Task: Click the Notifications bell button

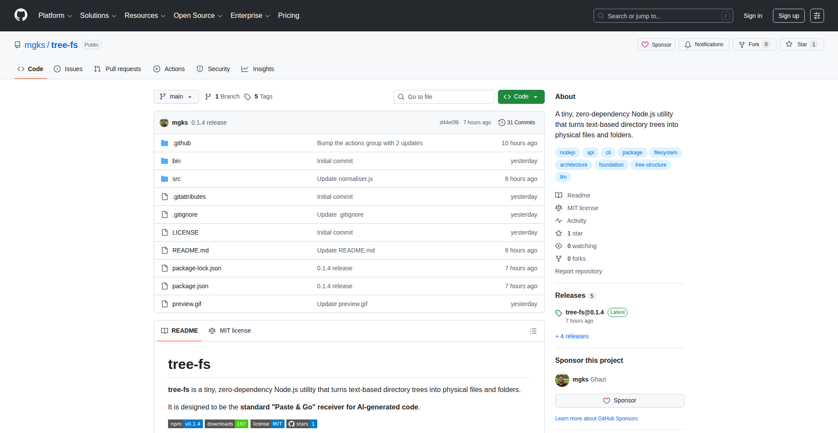Action: pyautogui.click(x=704, y=44)
